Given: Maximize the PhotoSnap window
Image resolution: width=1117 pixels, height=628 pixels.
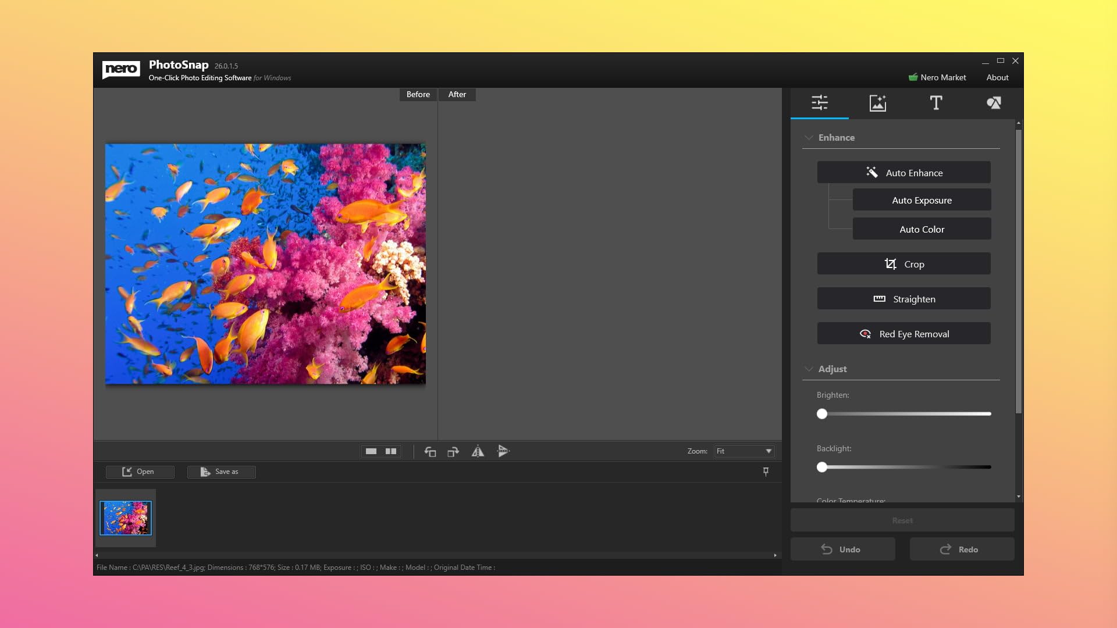Looking at the screenshot, I should [1000, 60].
